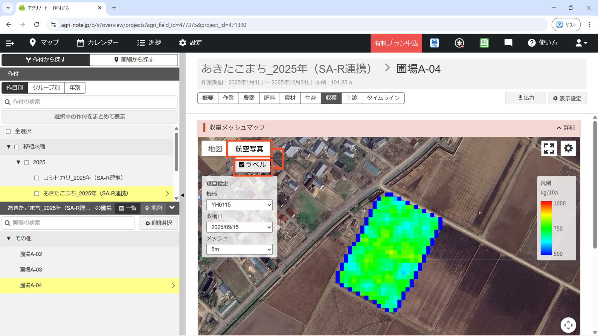Open the 農薬 pesticide tab

(x=249, y=98)
